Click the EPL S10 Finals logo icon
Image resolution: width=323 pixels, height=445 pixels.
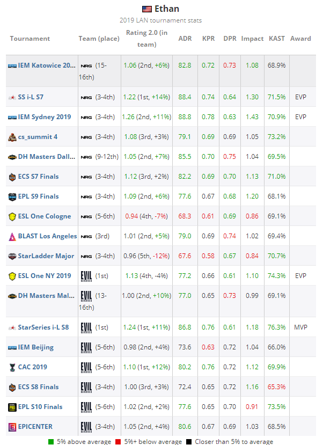pyautogui.click(x=12, y=407)
